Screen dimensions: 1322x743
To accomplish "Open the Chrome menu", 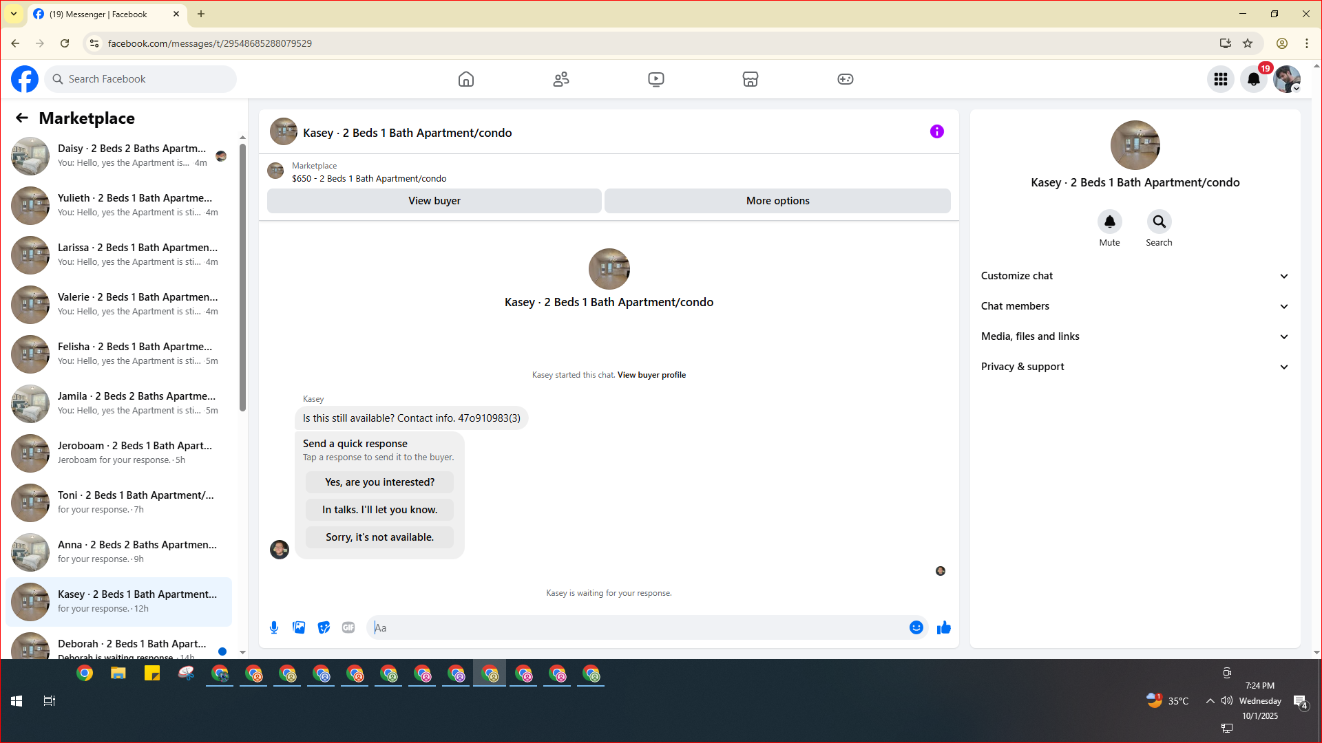I will pos(1307,43).
